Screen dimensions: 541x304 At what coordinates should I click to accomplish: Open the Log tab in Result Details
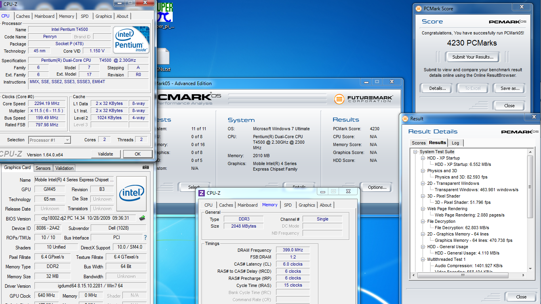(x=455, y=143)
